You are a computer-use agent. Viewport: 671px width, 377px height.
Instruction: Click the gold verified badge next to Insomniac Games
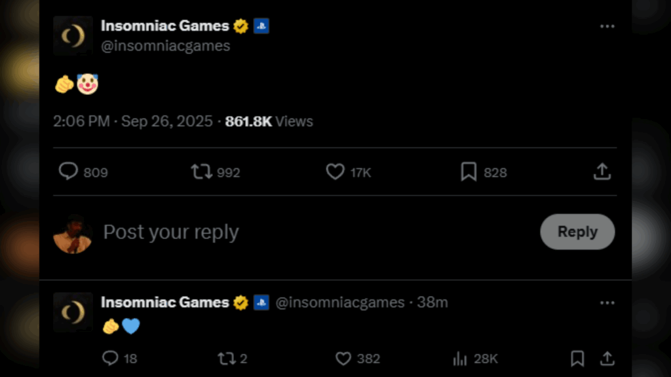pos(240,26)
